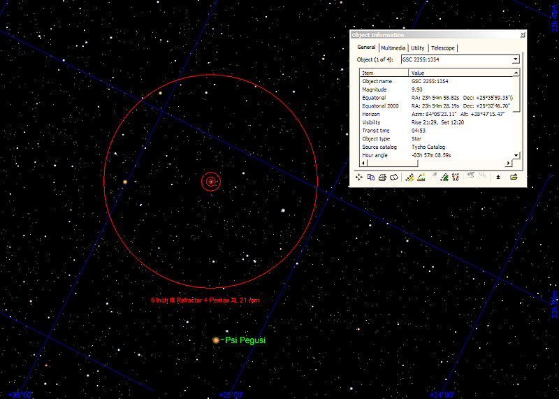Click the Value column header
559x399 pixels.
coord(460,73)
